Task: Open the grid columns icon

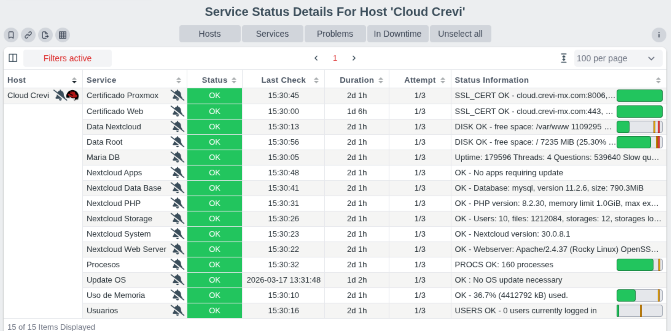Action: 63,35
